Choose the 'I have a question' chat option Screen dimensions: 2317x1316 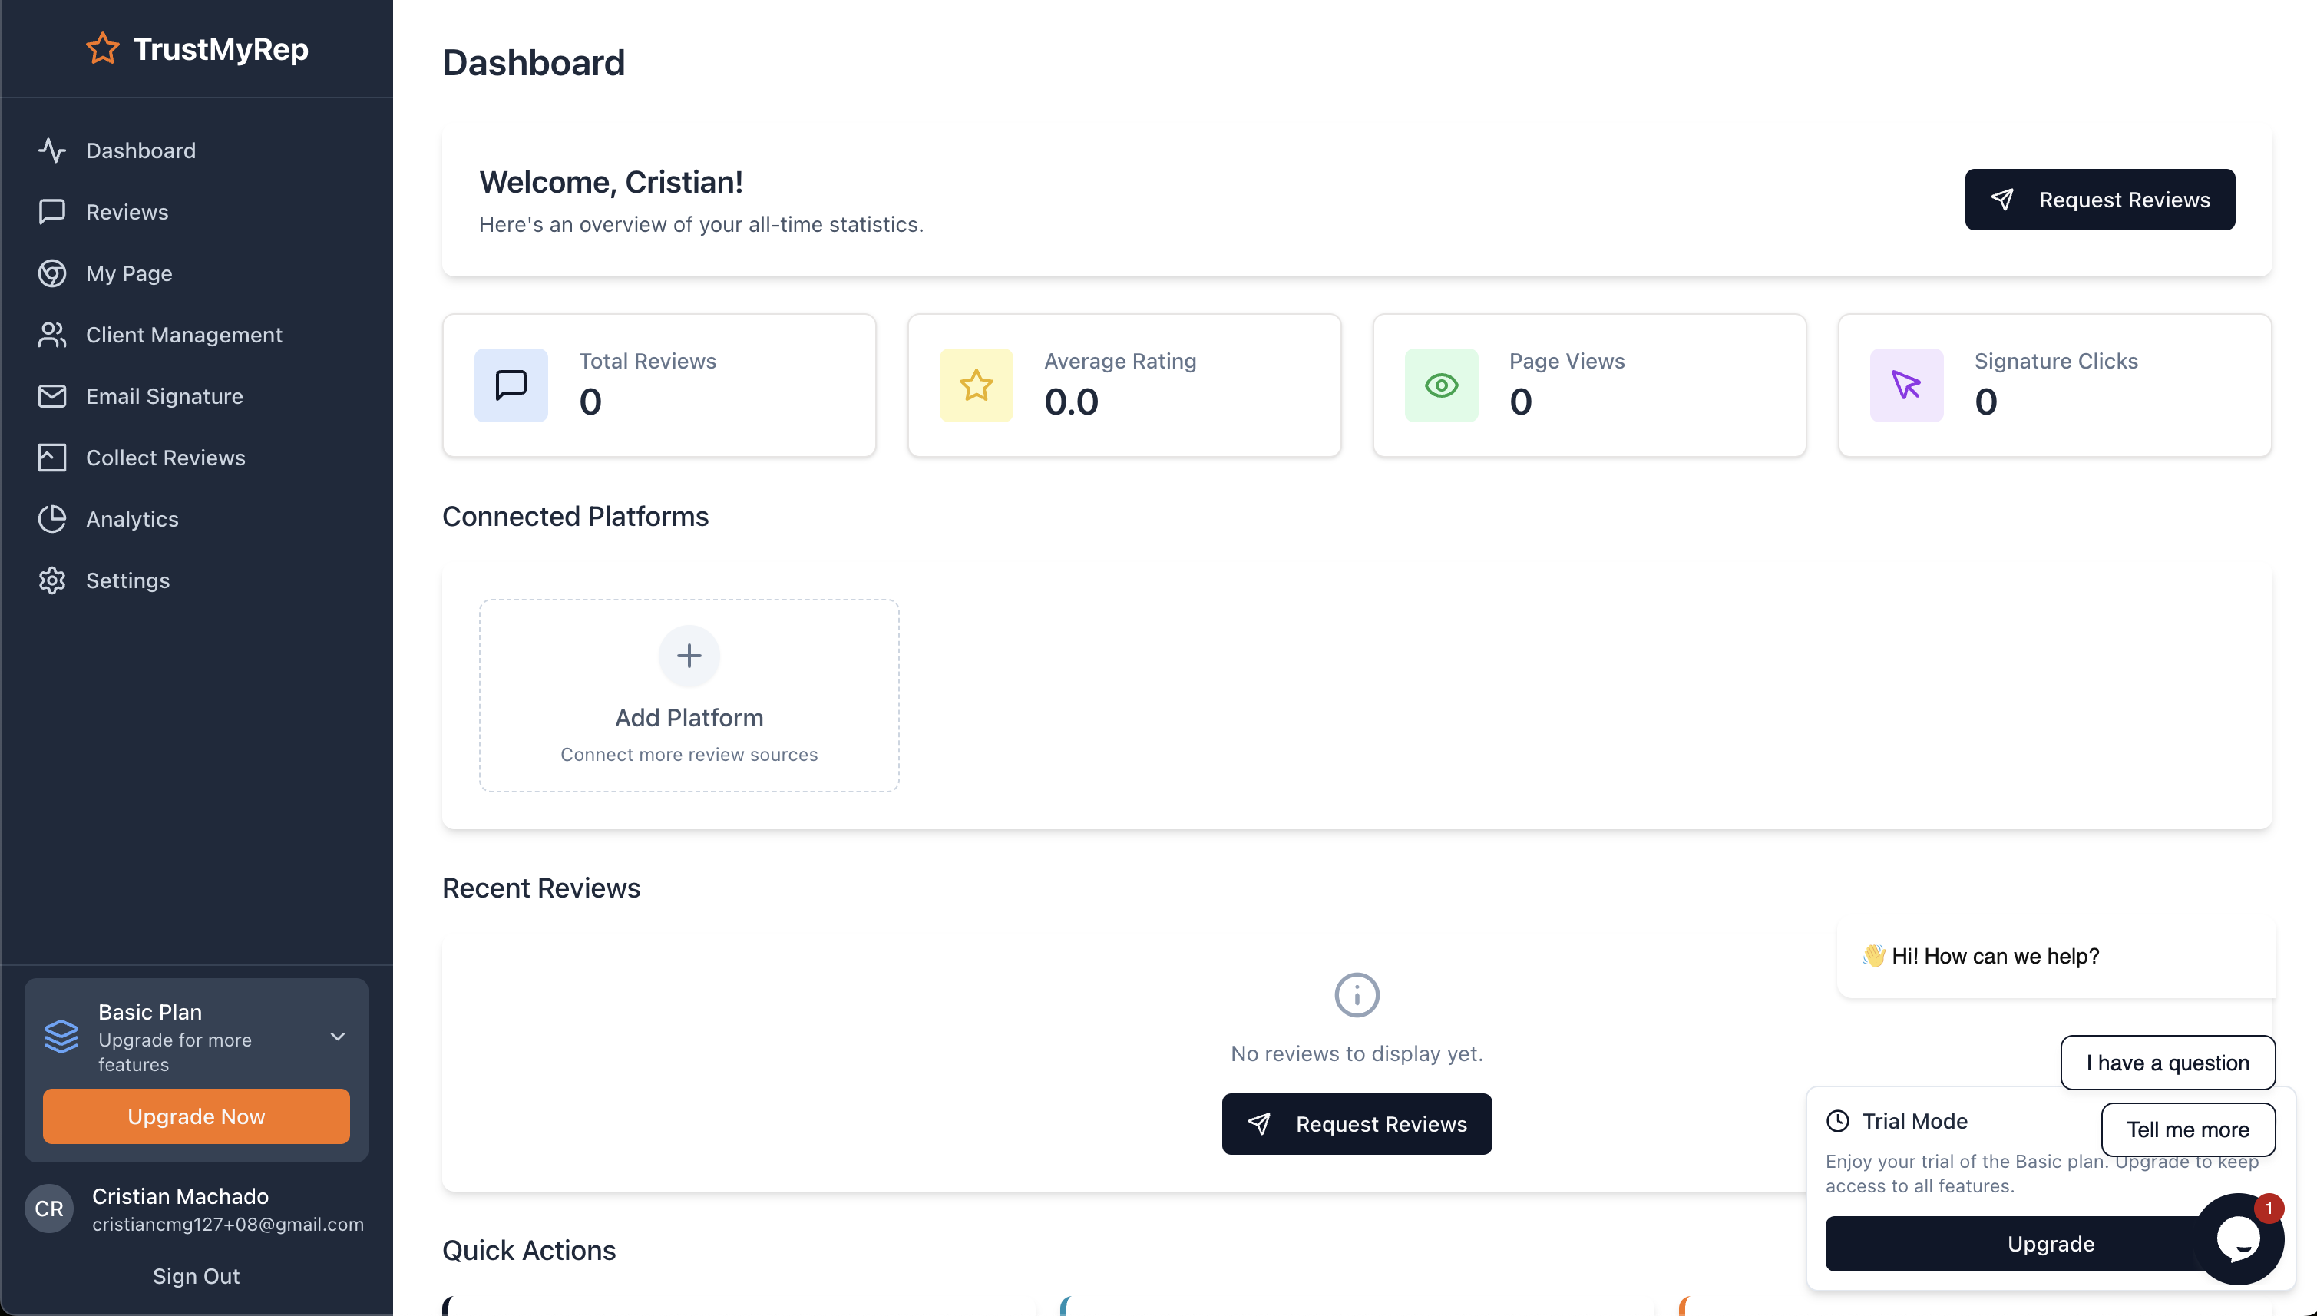(2167, 1063)
